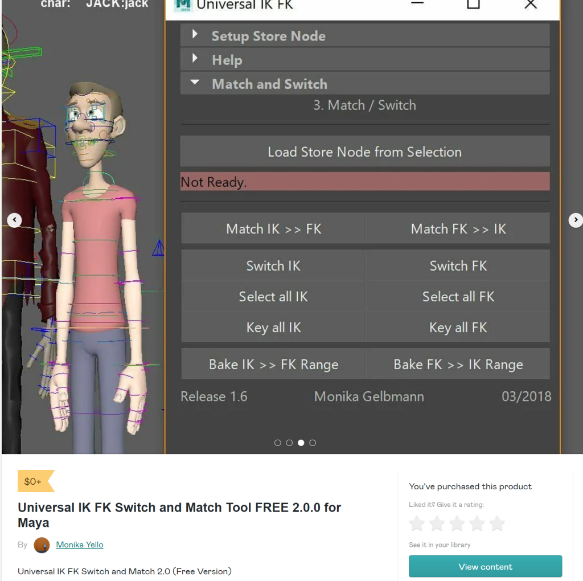This screenshot has height=581, width=583.
Task: Maximize the Universal IK FK window
Action: tap(473, 4)
